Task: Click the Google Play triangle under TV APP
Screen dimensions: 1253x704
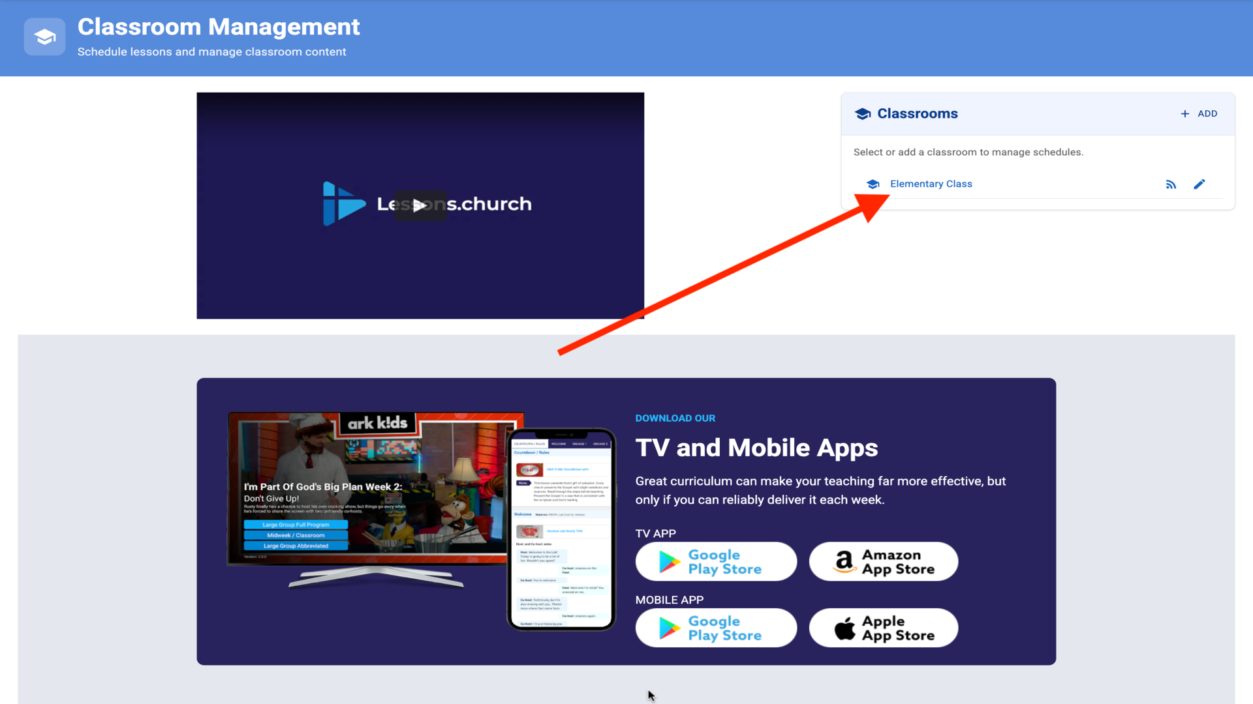Action: 669,562
